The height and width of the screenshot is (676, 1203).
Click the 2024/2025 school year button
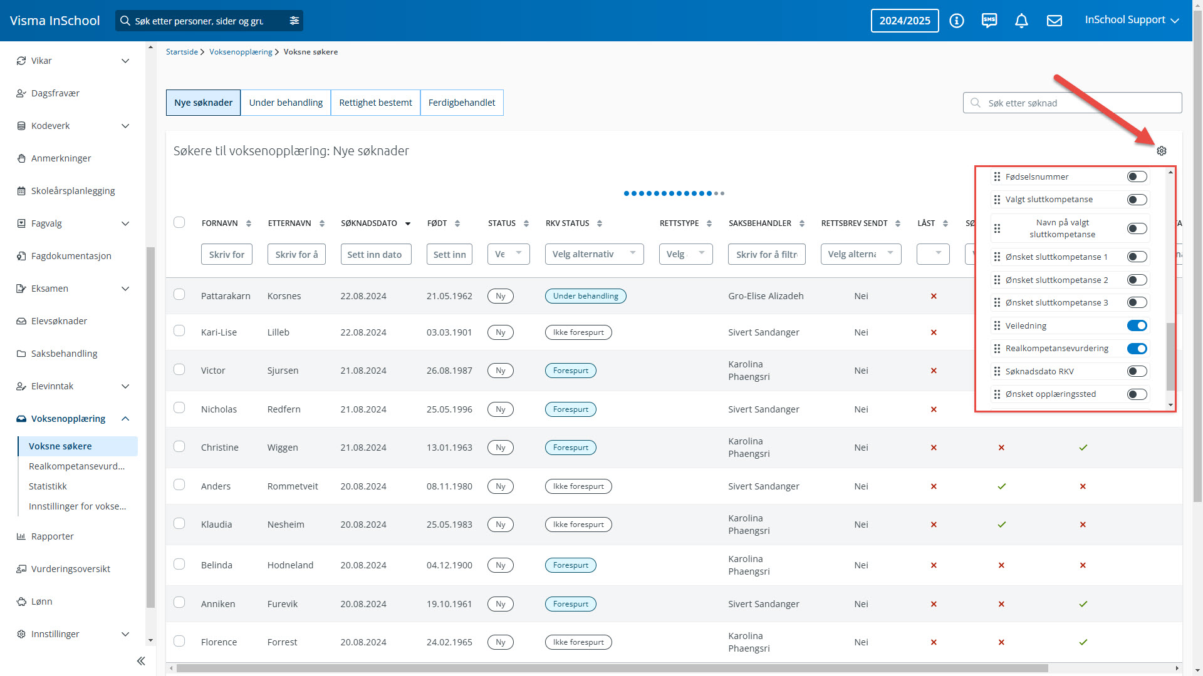904,21
